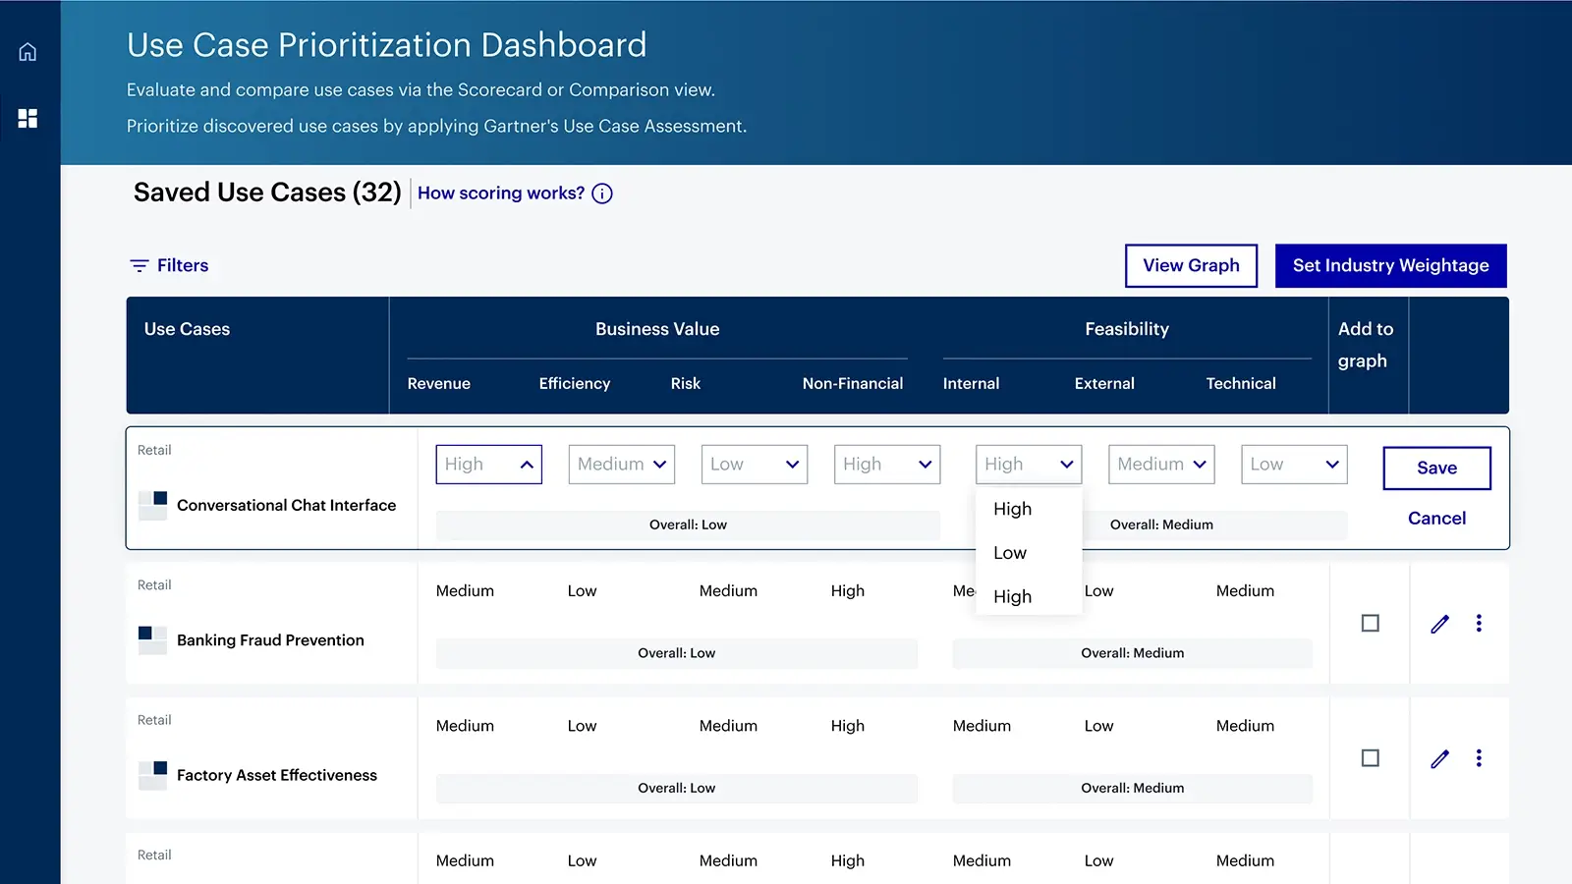Click the Set Industry Weightage button
The width and height of the screenshot is (1572, 884).
pos(1390,265)
